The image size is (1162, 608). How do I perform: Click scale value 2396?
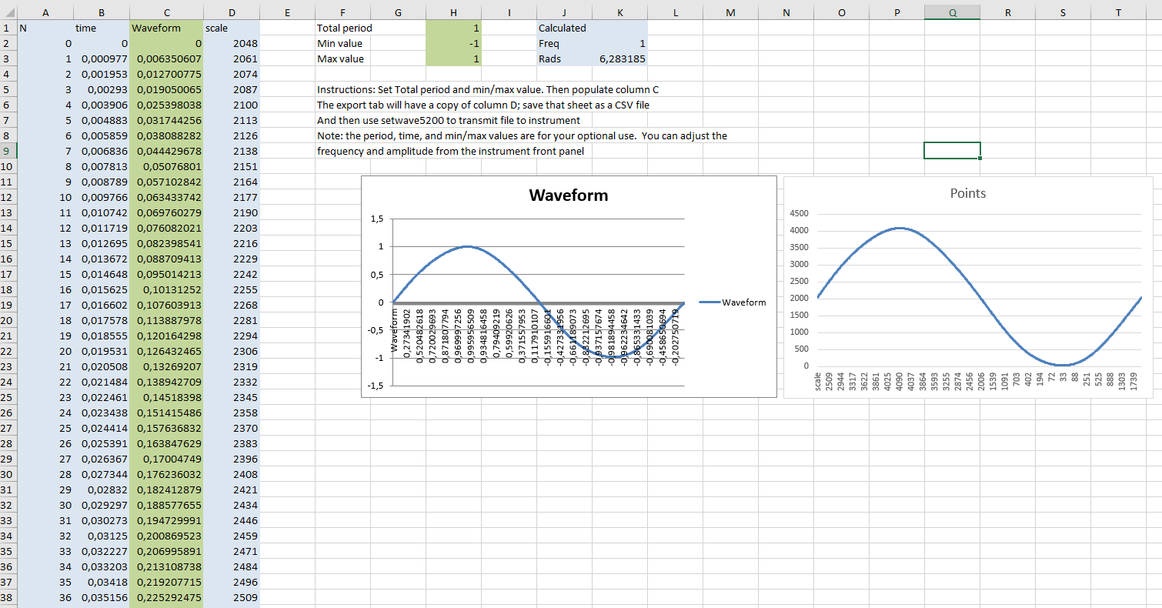232,459
